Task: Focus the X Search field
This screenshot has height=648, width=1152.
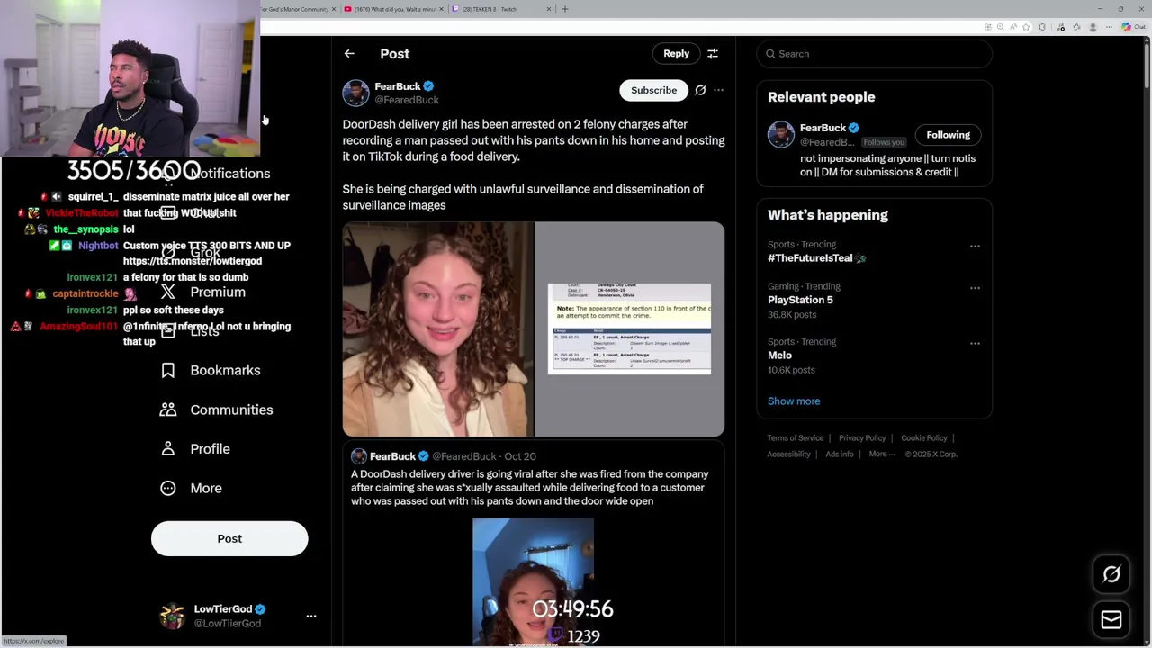Action: point(874,54)
